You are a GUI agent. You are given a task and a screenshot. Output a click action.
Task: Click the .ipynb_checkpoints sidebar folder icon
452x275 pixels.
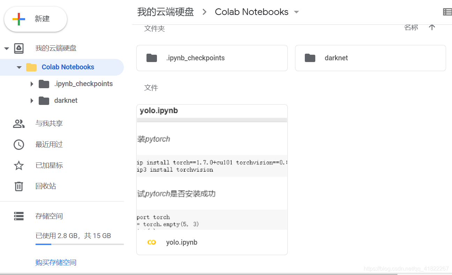(x=44, y=84)
